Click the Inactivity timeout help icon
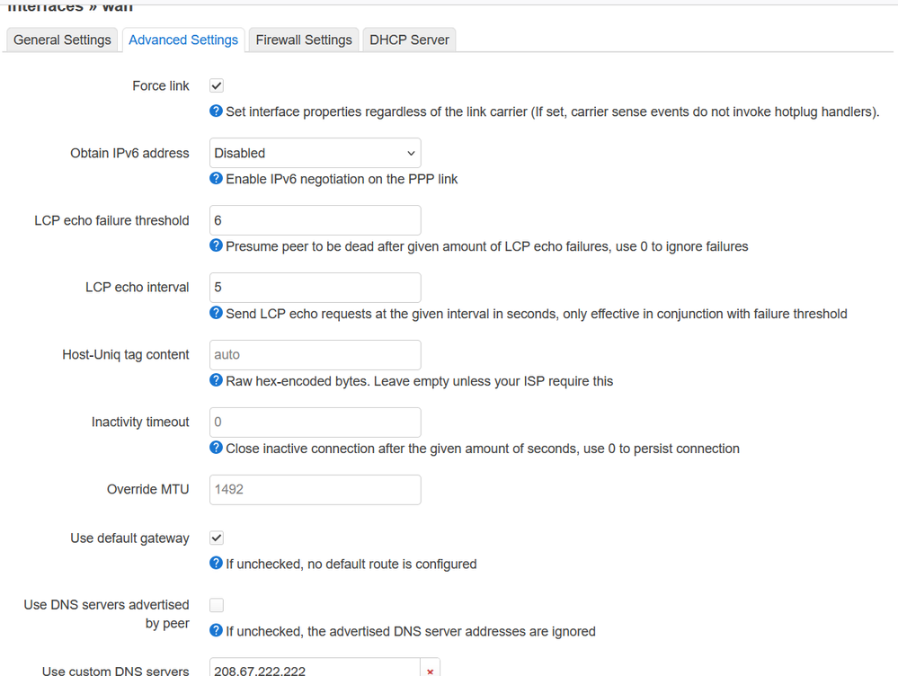898x676 pixels. pos(216,449)
